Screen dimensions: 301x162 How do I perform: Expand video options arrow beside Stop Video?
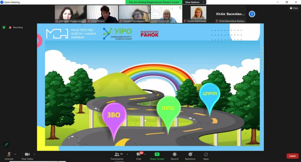pyautogui.click(x=34, y=154)
